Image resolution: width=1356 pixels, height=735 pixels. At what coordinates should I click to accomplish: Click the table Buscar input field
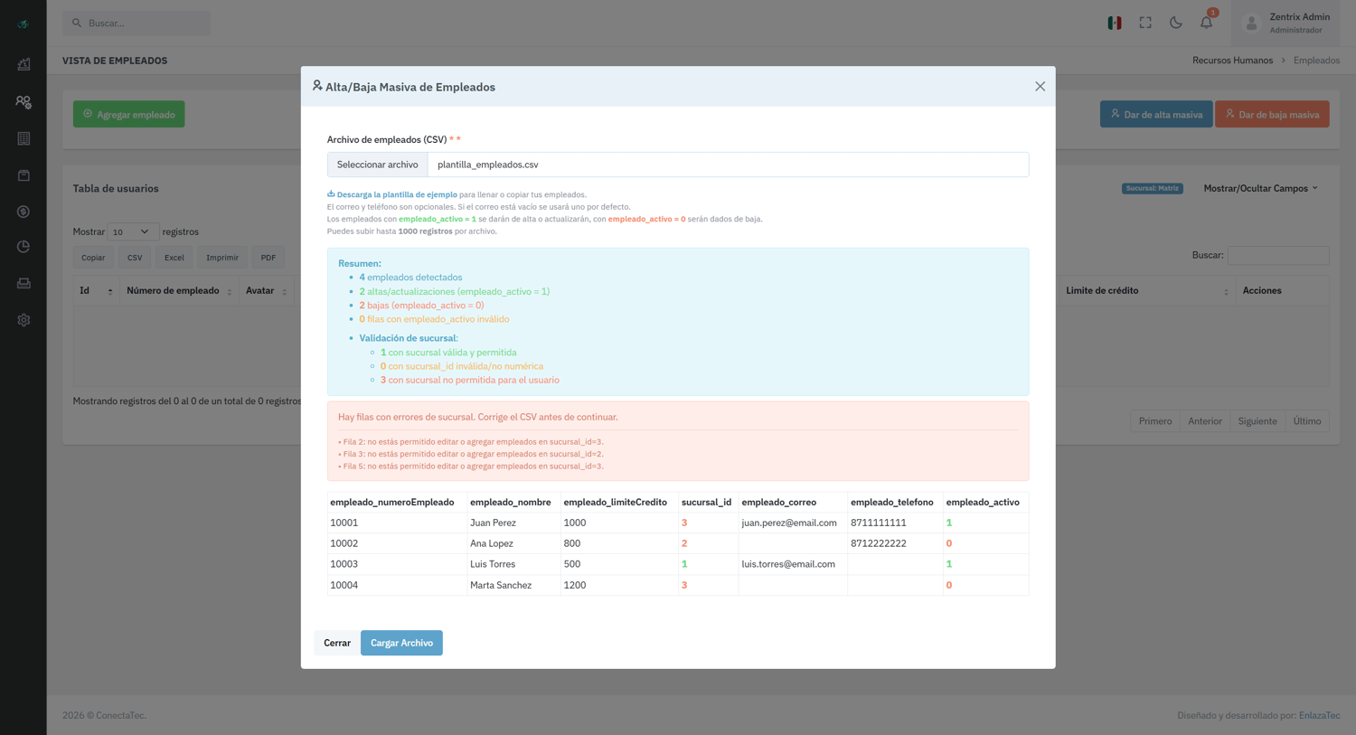tap(1278, 256)
